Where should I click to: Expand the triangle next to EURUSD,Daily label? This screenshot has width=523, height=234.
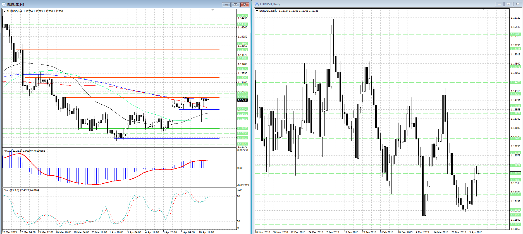coord(257,11)
